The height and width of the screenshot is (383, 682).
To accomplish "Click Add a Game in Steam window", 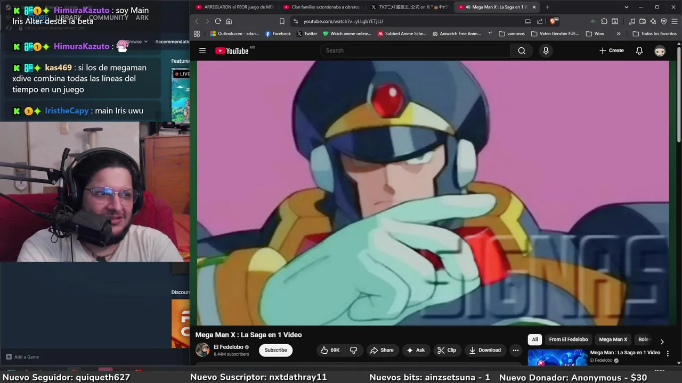I will click(x=22, y=357).
